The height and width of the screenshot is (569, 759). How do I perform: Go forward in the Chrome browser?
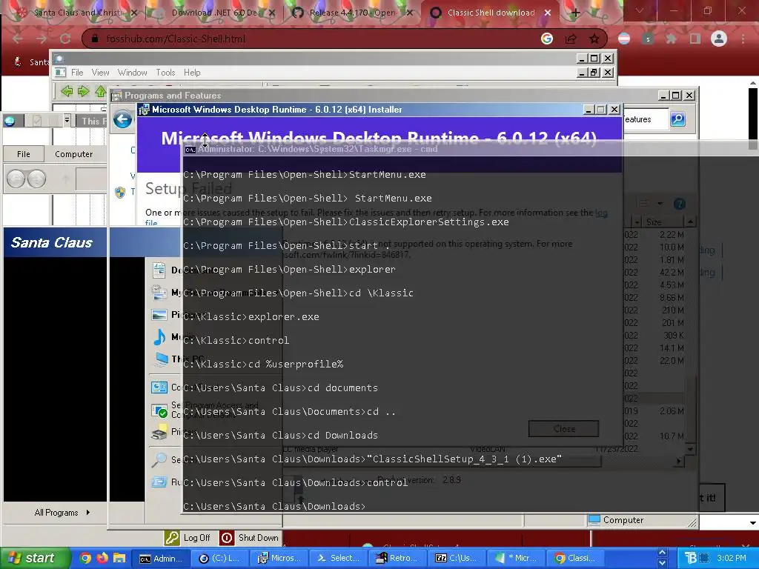pyautogui.click(x=42, y=39)
